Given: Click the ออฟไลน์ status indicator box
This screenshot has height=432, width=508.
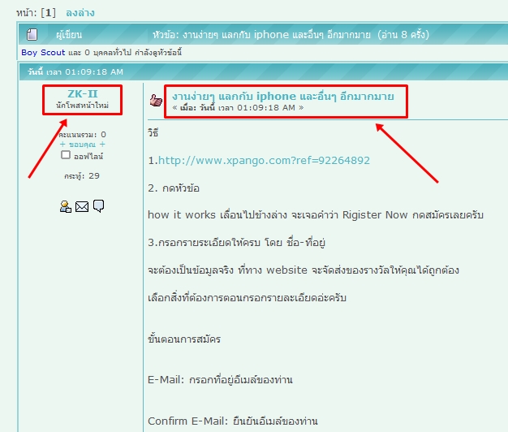Looking at the screenshot, I should pos(66,155).
